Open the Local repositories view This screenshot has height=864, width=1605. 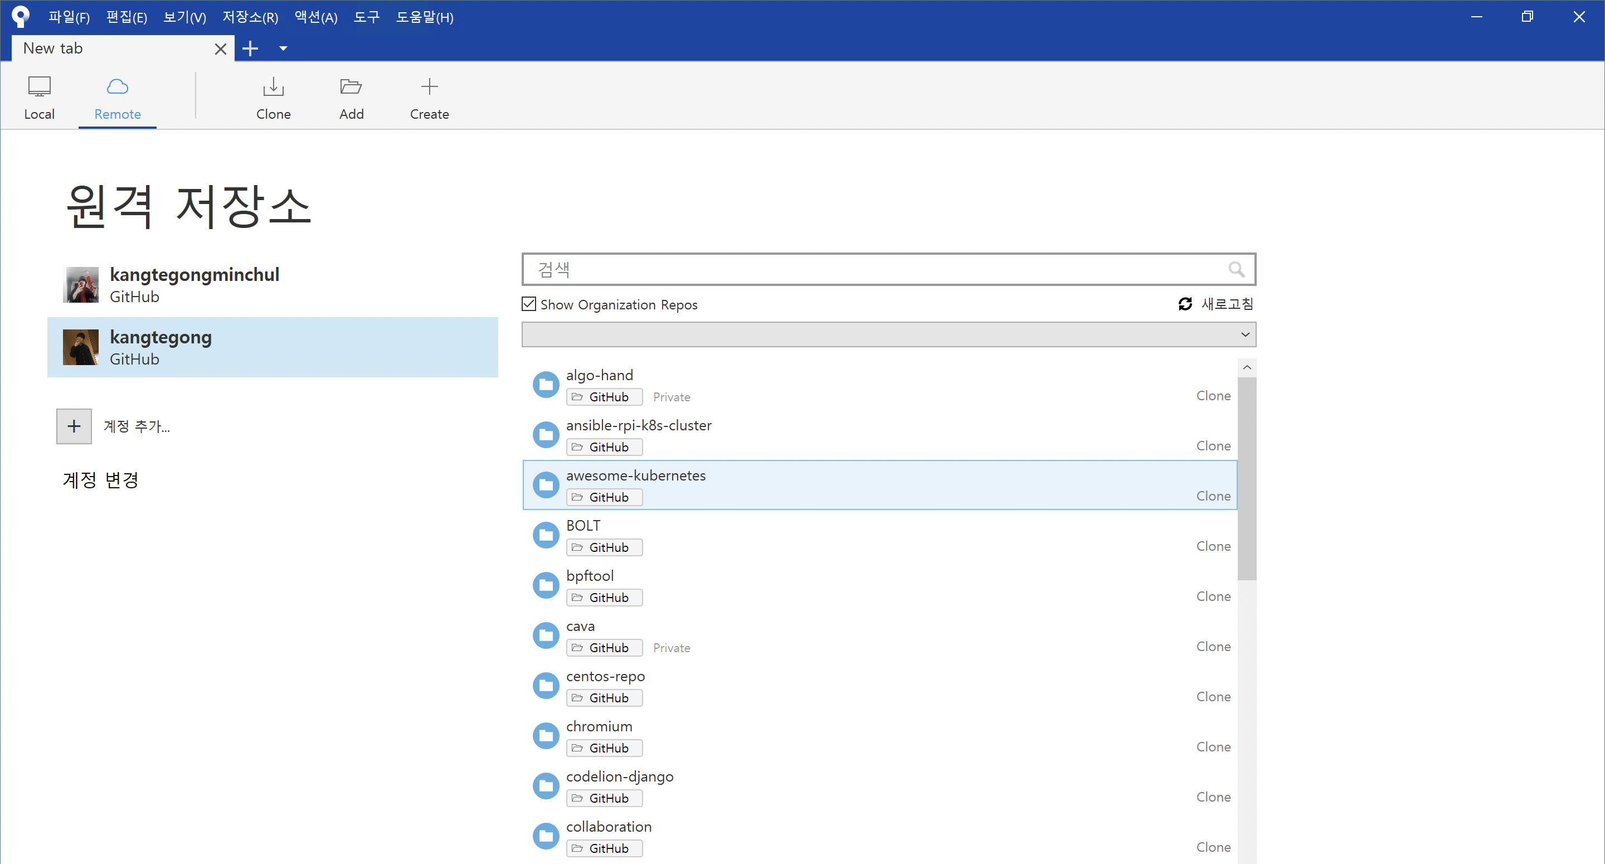(x=39, y=98)
